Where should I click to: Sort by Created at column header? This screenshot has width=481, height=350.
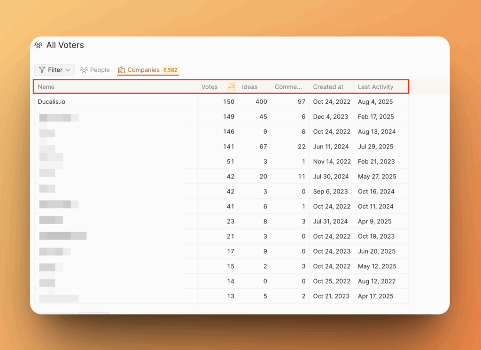pos(328,87)
